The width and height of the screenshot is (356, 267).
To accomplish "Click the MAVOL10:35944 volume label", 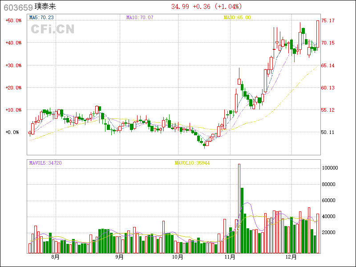I will coord(192,163).
